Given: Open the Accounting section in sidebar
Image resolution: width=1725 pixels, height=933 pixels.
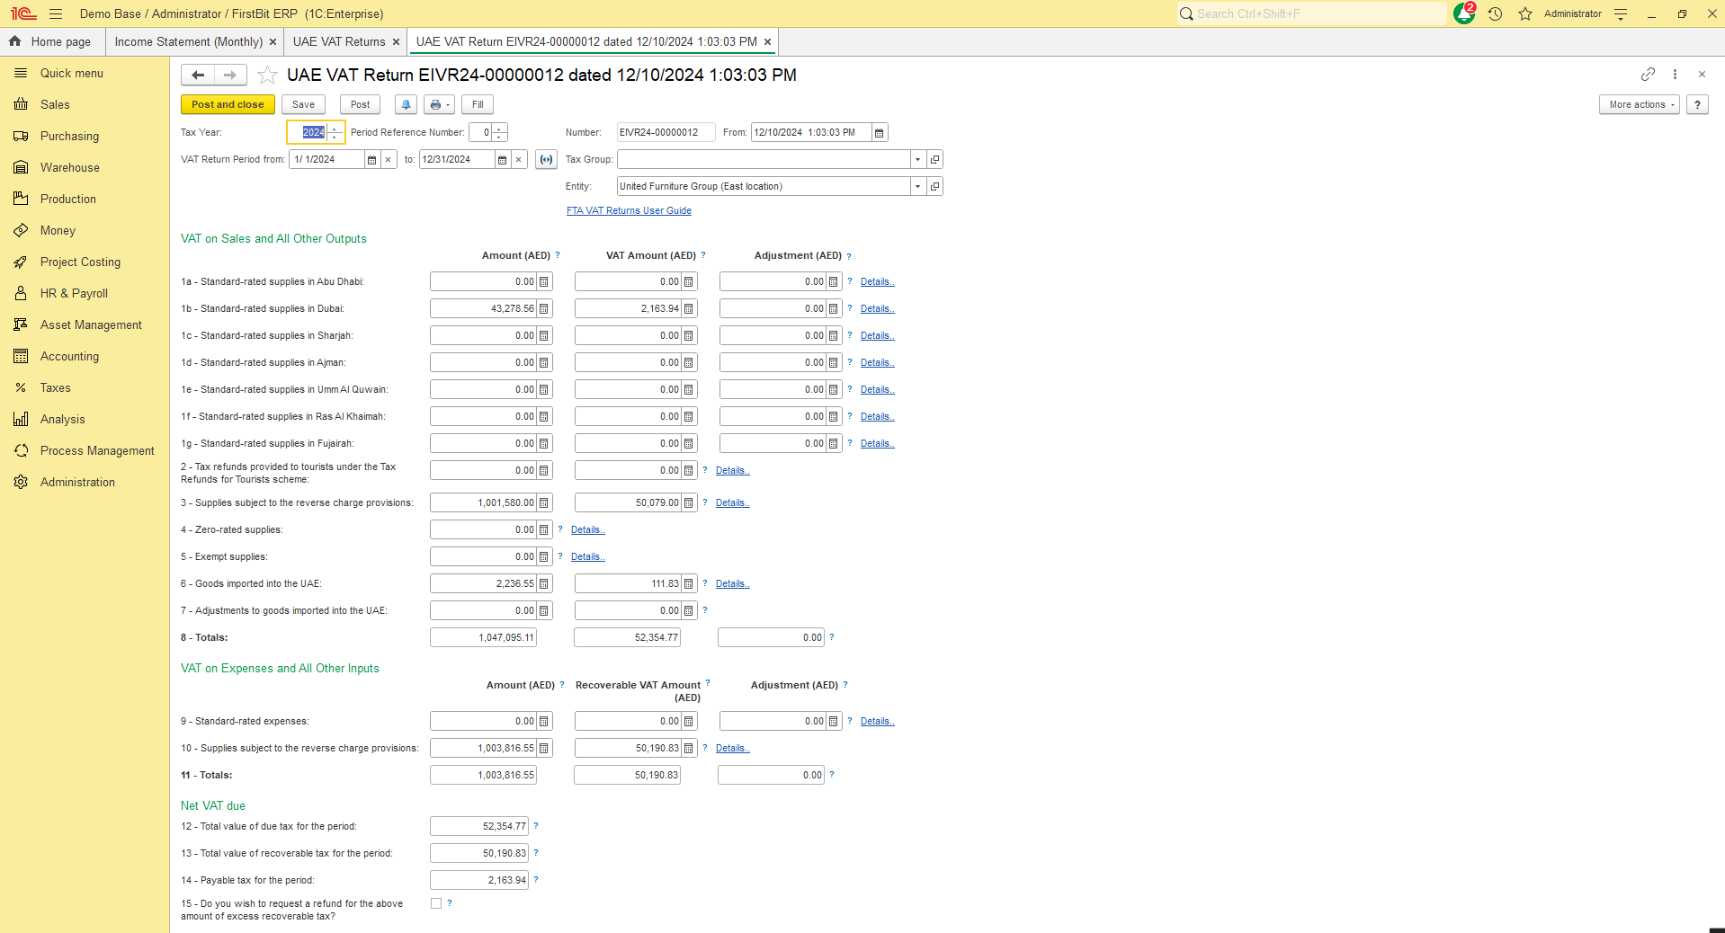Looking at the screenshot, I should 69,357.
